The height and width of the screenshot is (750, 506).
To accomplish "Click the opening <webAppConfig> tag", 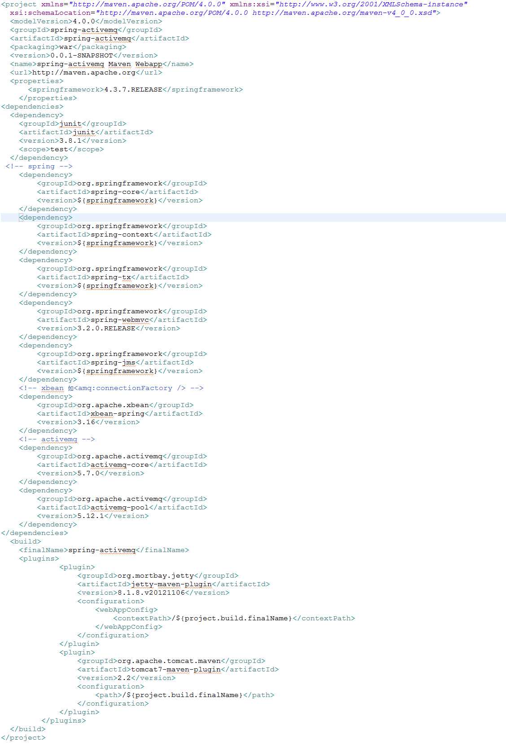I will [x=126, y=610].
